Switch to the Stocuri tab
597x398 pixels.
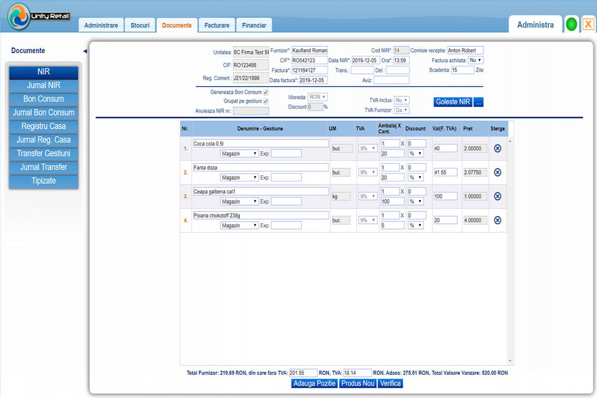coord(140,25)
